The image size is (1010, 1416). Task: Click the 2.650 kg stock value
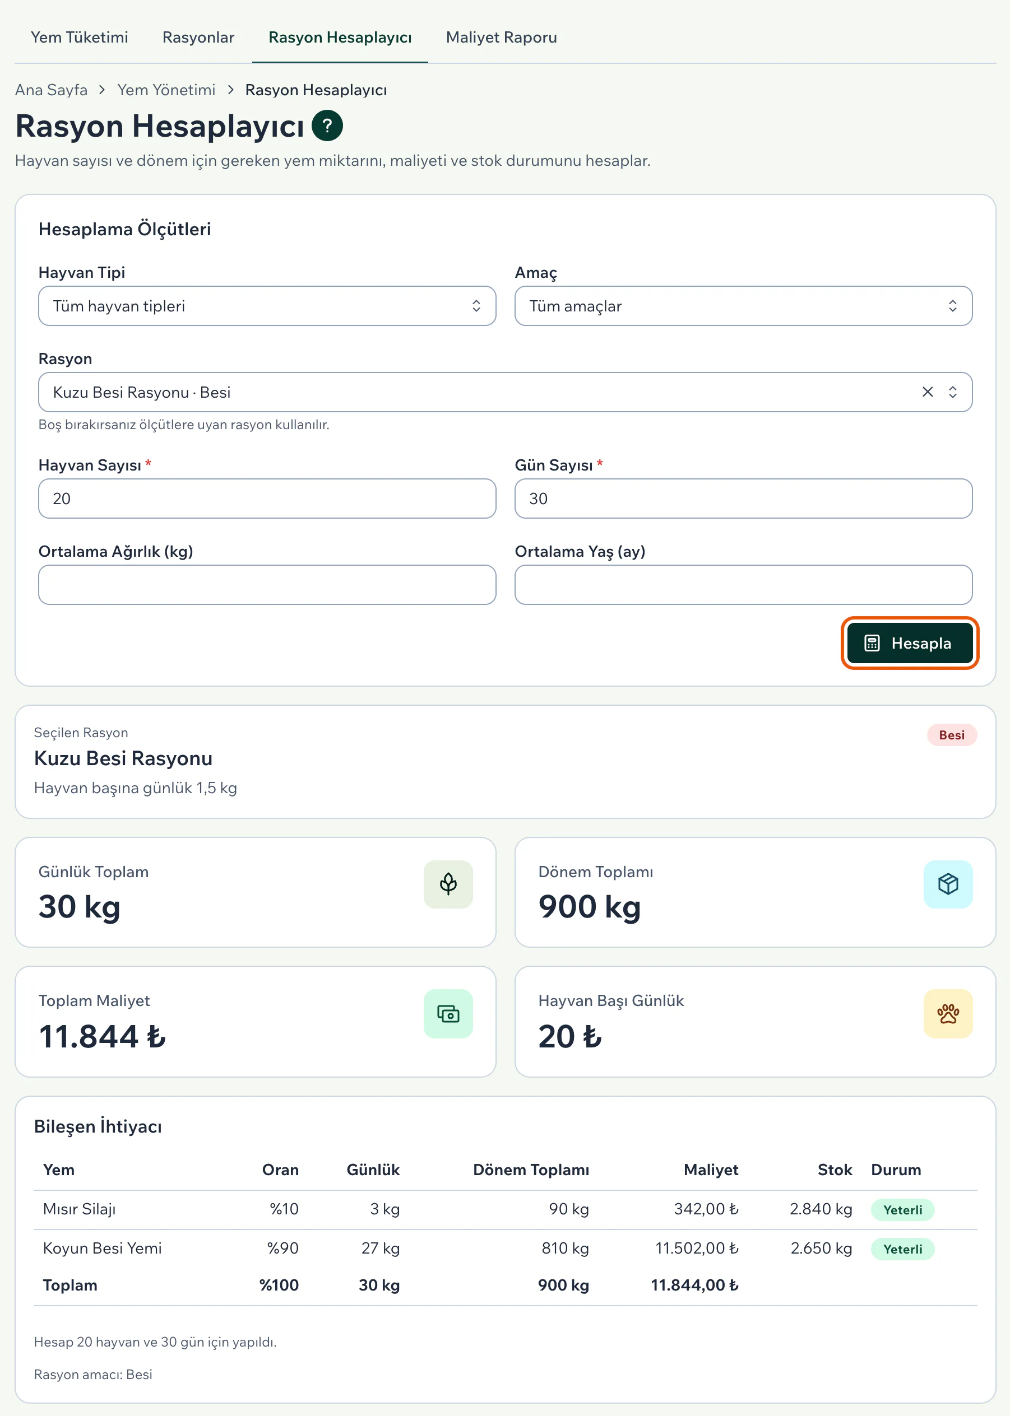[x=821, y=1248]
